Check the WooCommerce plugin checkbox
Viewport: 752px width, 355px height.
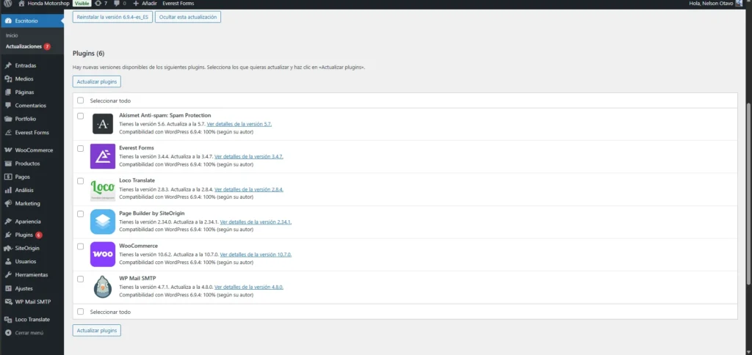point(81,246)
